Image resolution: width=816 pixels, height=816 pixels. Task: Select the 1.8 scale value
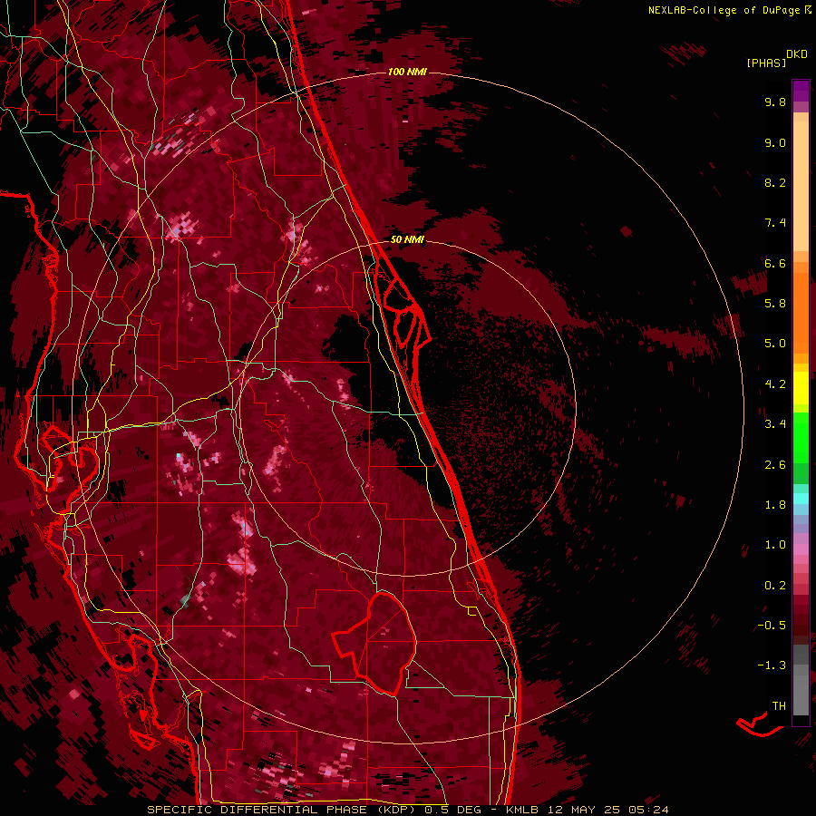point(775,505)
